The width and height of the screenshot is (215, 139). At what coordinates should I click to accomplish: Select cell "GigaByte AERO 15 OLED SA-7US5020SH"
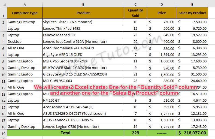pyautogui.click(x=83, y=74)
